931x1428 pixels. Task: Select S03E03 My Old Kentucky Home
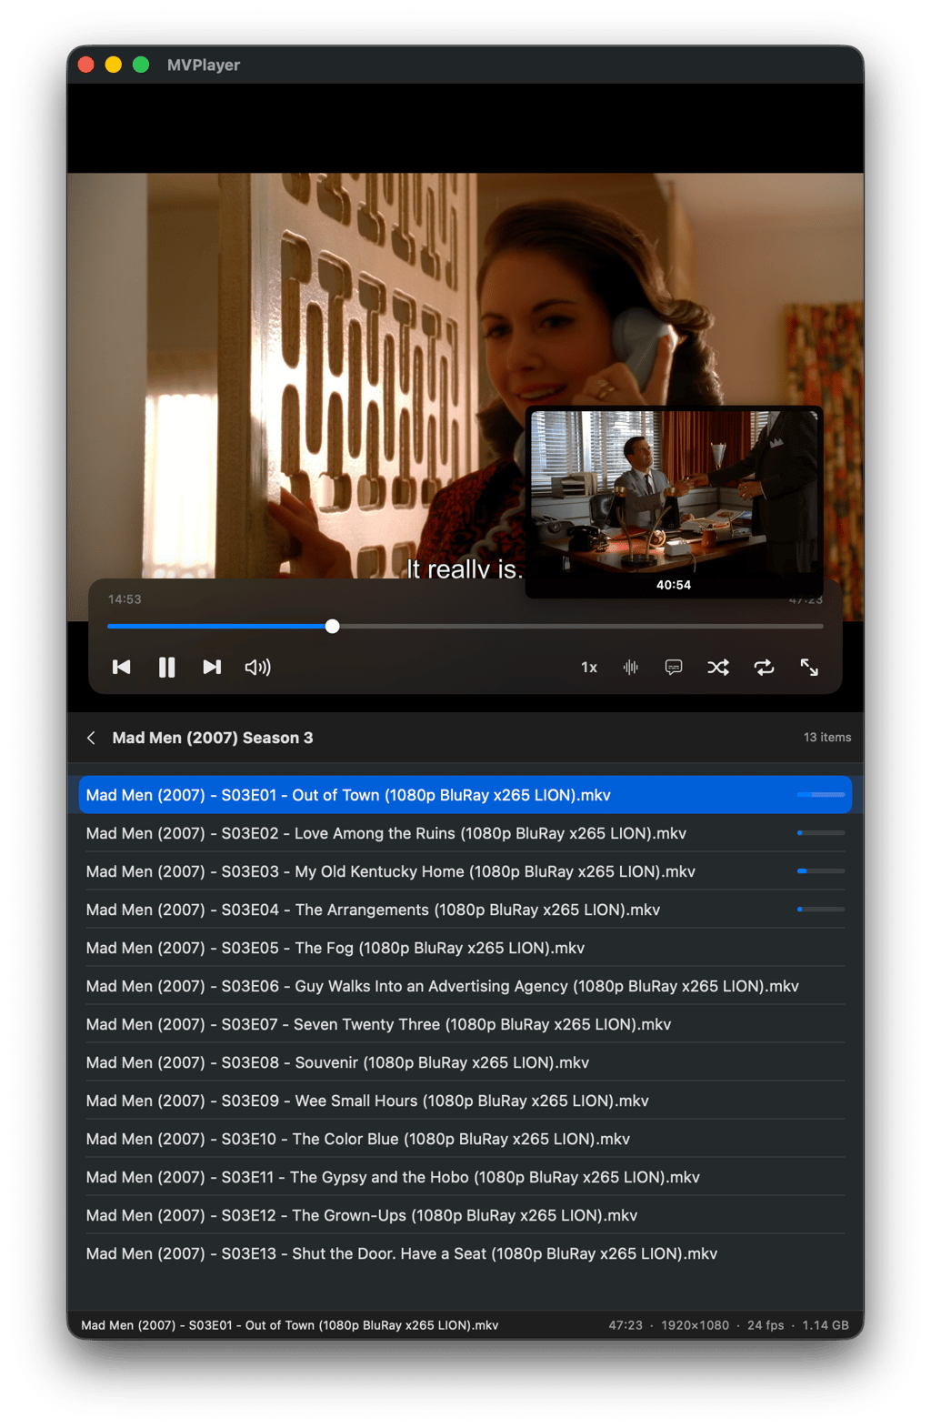click(x=465, y=871)
